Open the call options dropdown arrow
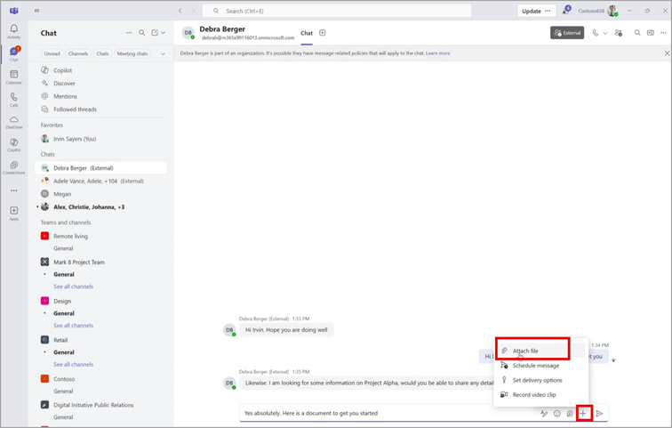This screenshot has width=672, height=428. [x=605, y=33]
